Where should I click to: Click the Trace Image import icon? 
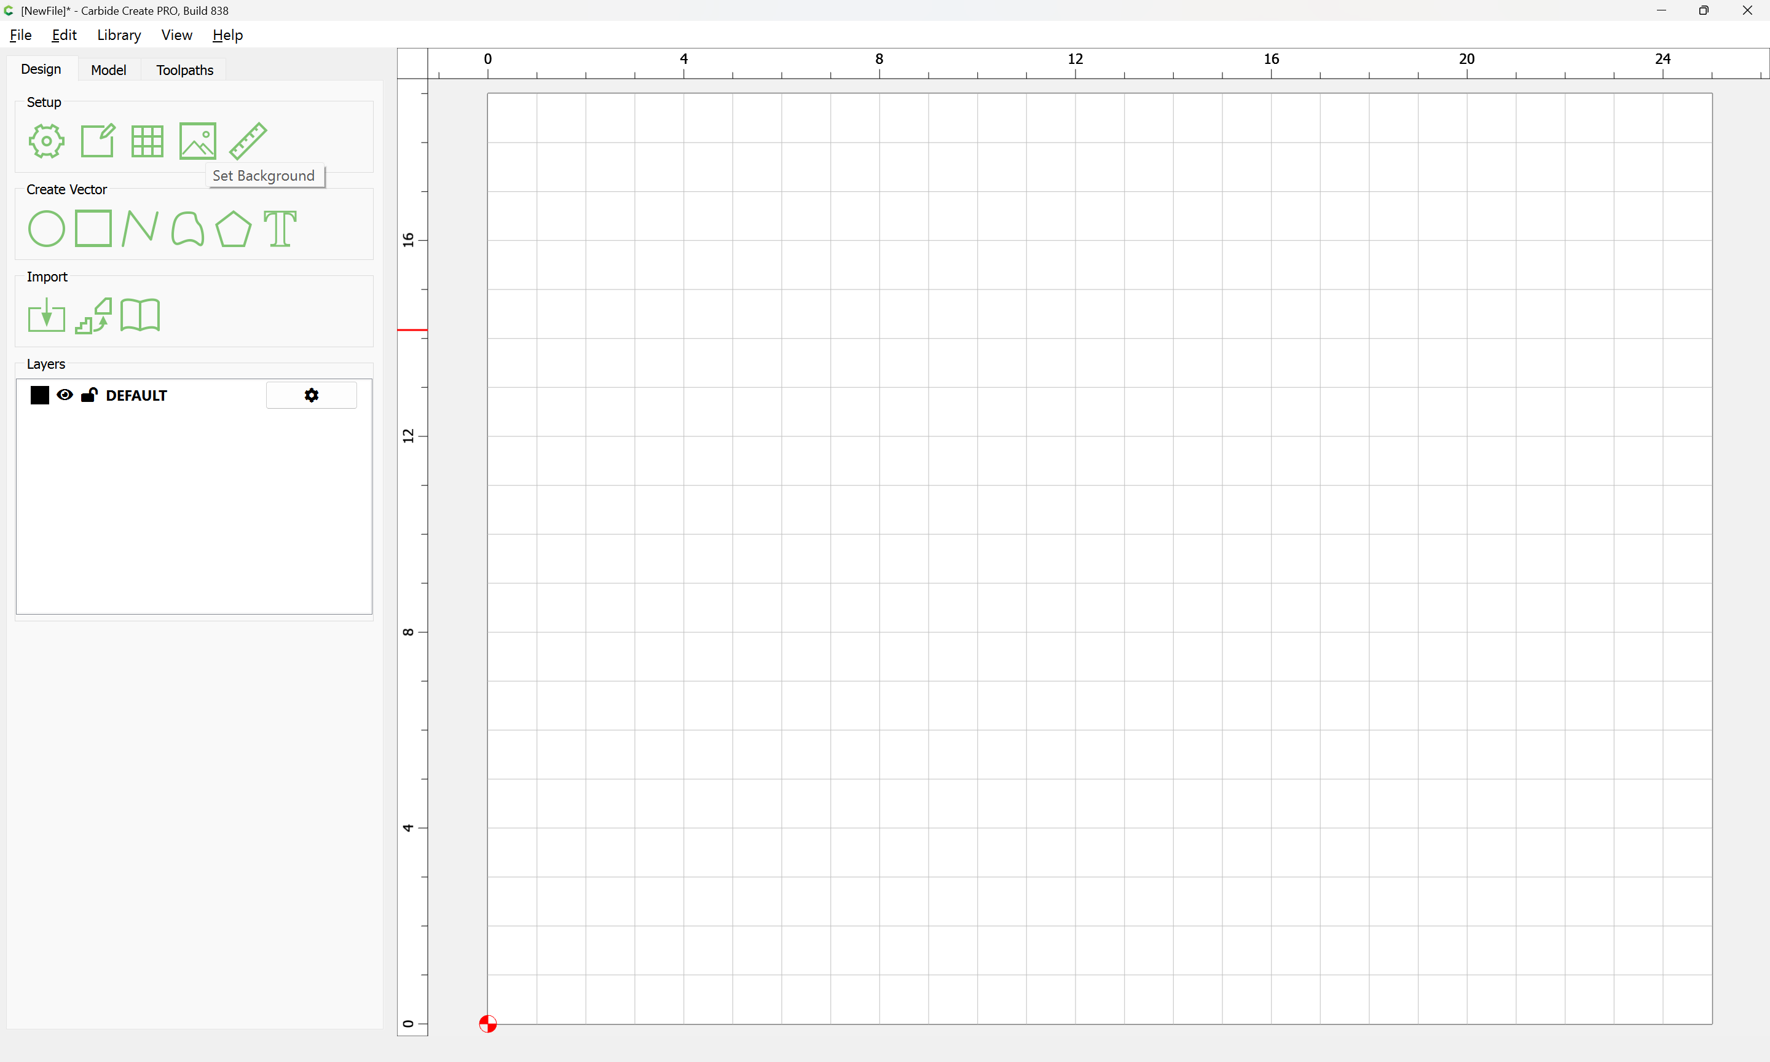pos(93,316)
